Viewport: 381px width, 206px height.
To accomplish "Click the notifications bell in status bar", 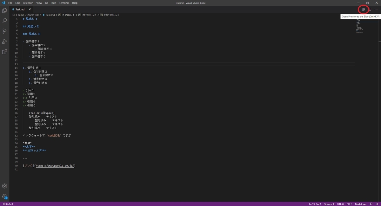I will [x=377, y=204].
